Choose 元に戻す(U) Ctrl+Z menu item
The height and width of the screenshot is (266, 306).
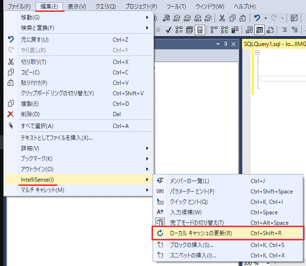tap(78, 40)
